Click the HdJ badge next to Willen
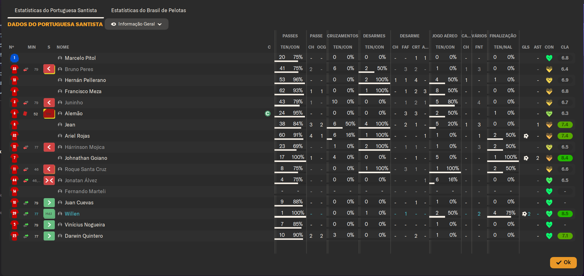Image resolution: width=584 pixels, height=276 pixels. coord(49,214)
